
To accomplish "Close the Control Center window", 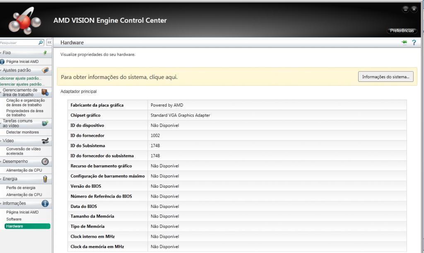I will [414, 9].
